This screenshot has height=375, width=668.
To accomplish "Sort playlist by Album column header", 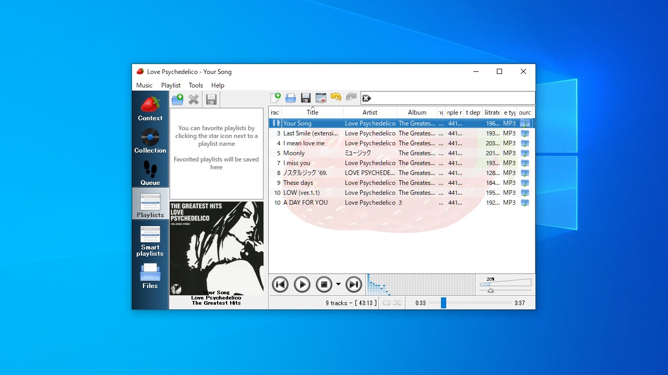I will (417, 113).
